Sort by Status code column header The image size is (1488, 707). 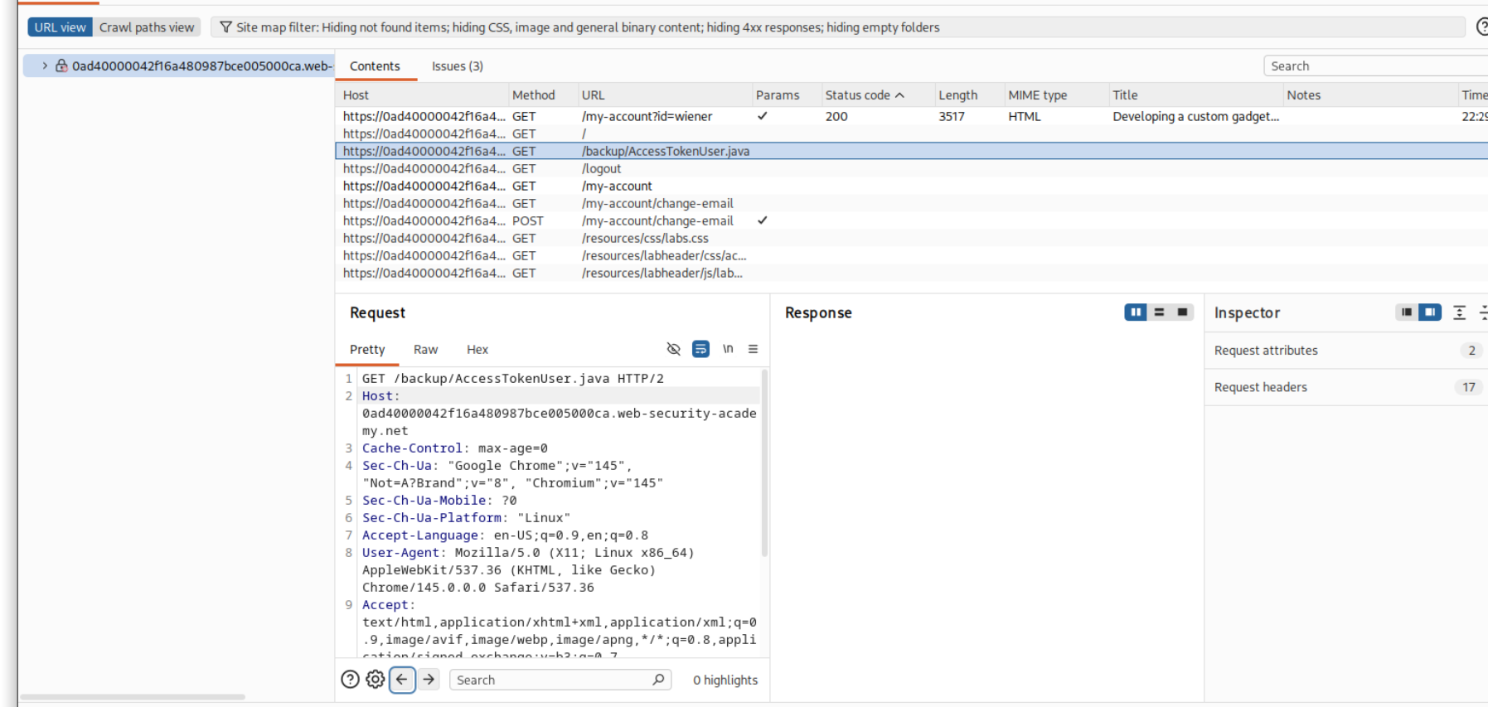[x=864, y=95]
